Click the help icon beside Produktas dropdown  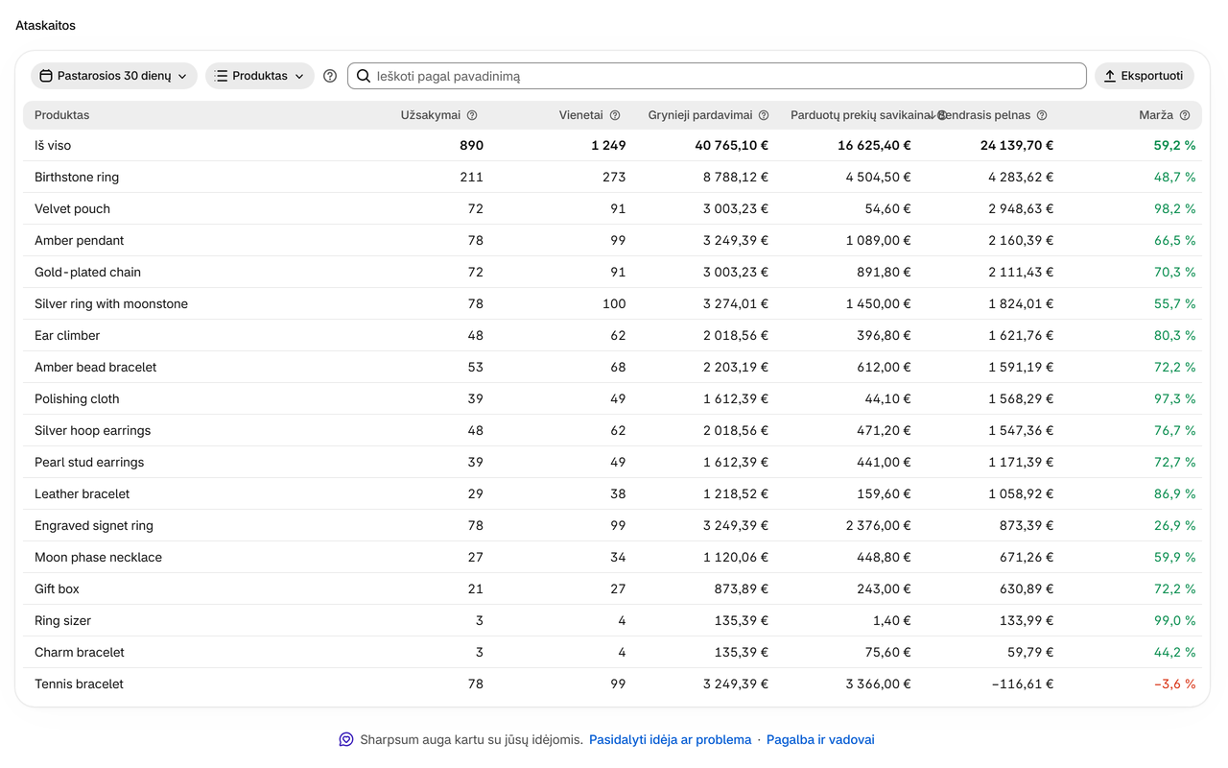pyautogui.click(x=330, y=76)
